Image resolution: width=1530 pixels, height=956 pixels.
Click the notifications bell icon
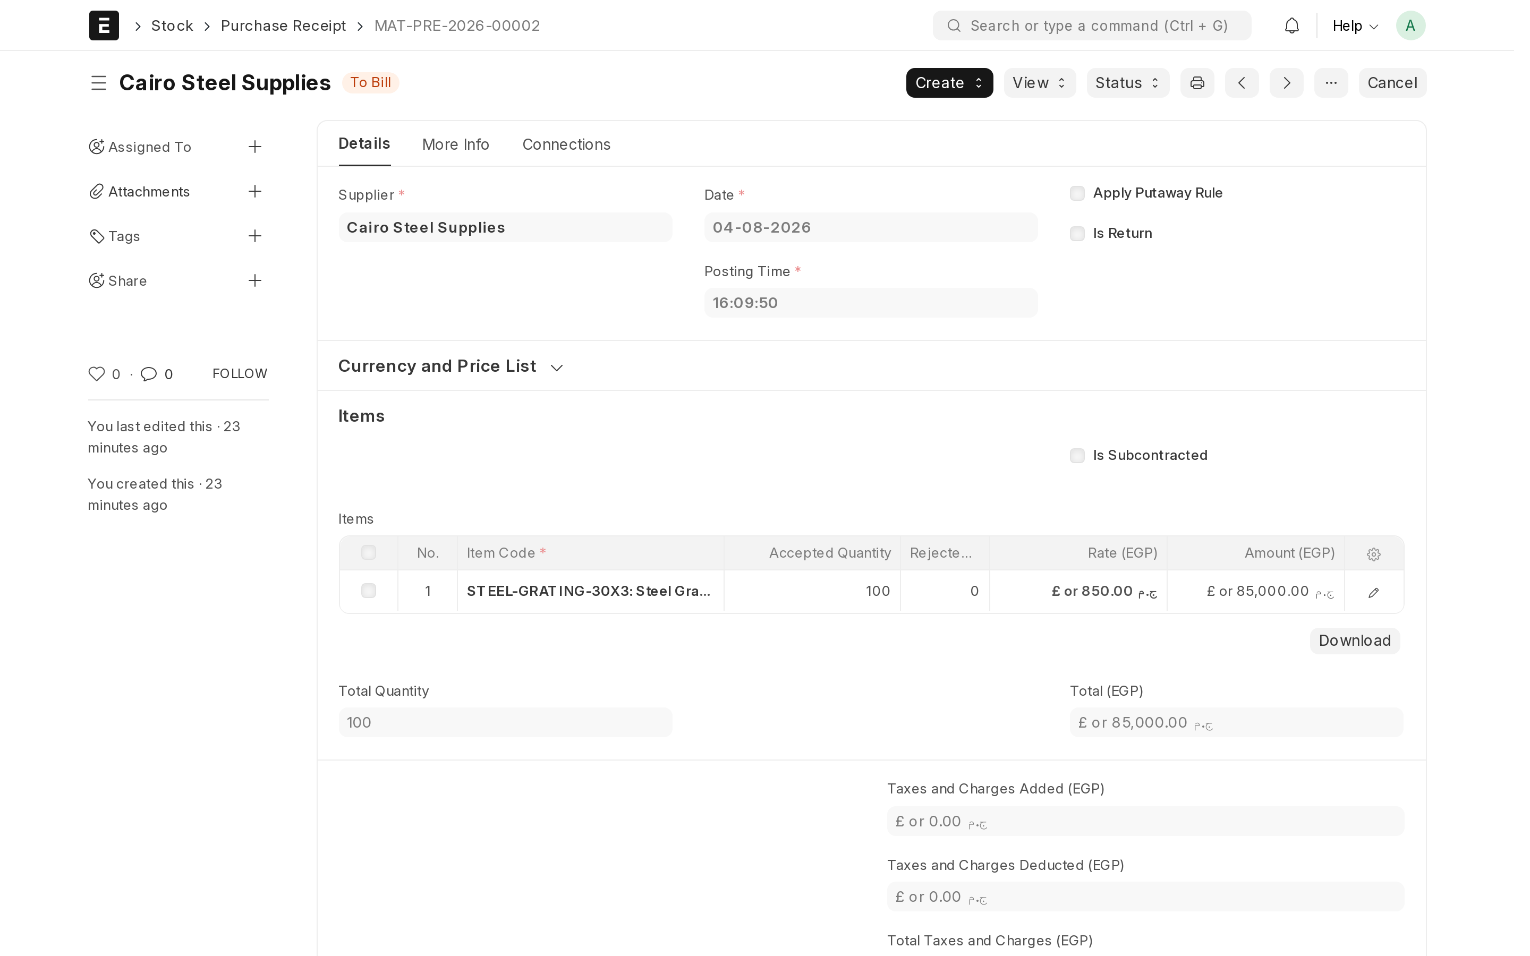coord(1291,25)
